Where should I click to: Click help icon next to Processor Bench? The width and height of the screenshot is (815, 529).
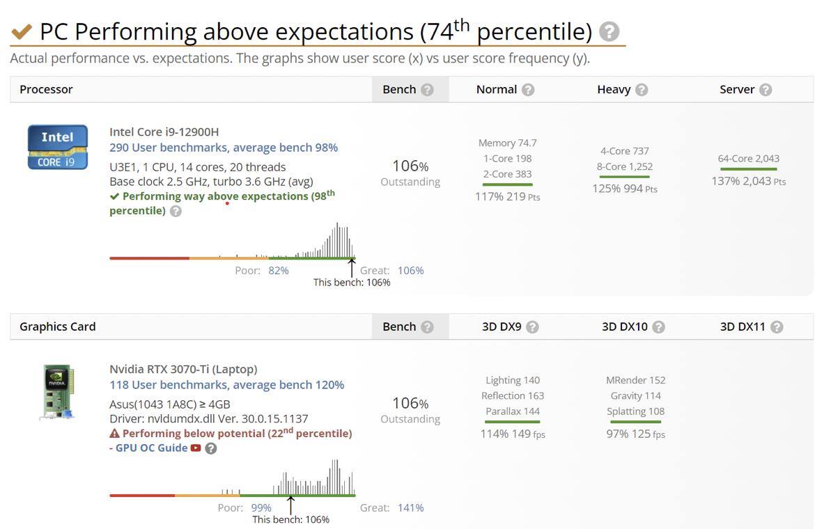427,90
